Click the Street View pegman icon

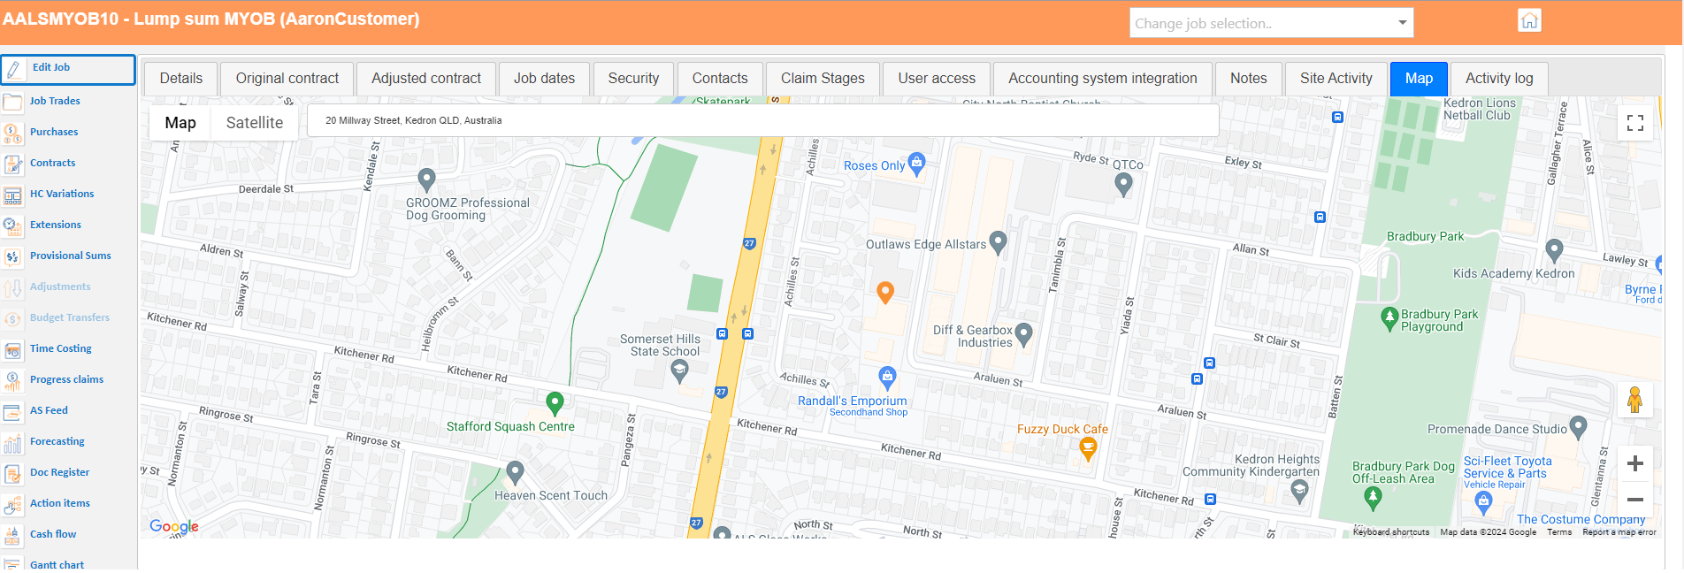tap(1635, 400)
